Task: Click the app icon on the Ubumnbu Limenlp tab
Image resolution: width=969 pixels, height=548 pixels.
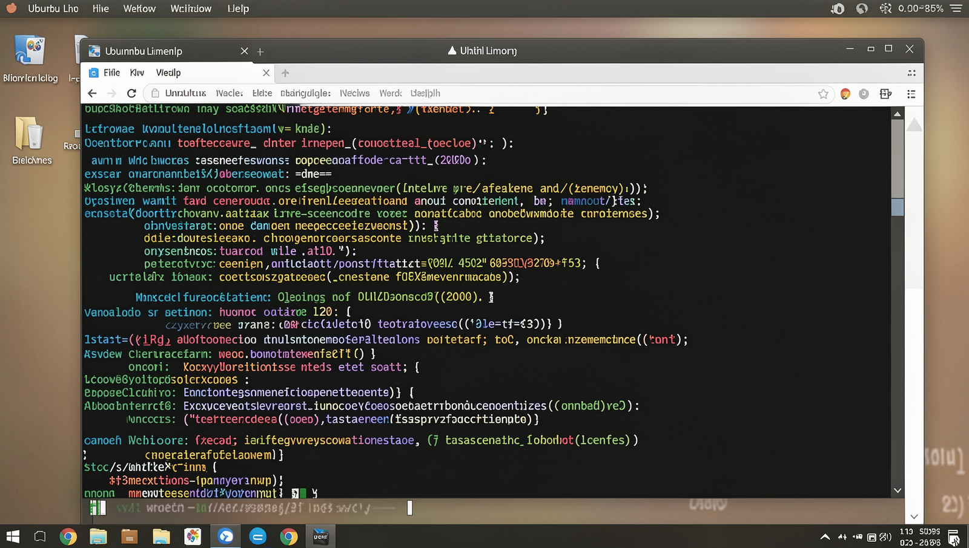Action: (94, 51)
